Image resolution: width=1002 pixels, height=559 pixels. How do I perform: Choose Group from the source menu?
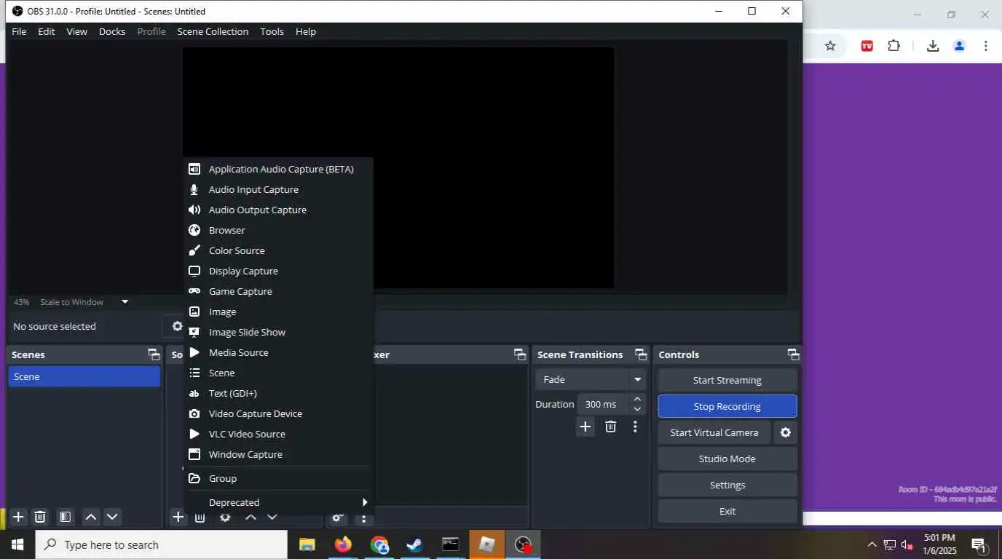coord(278,478)
